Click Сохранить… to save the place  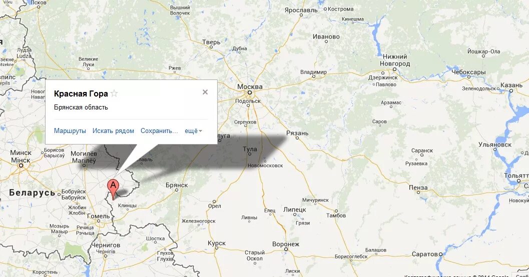point(159,130)
